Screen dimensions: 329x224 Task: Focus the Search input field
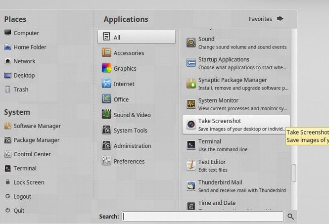point(203,217)
